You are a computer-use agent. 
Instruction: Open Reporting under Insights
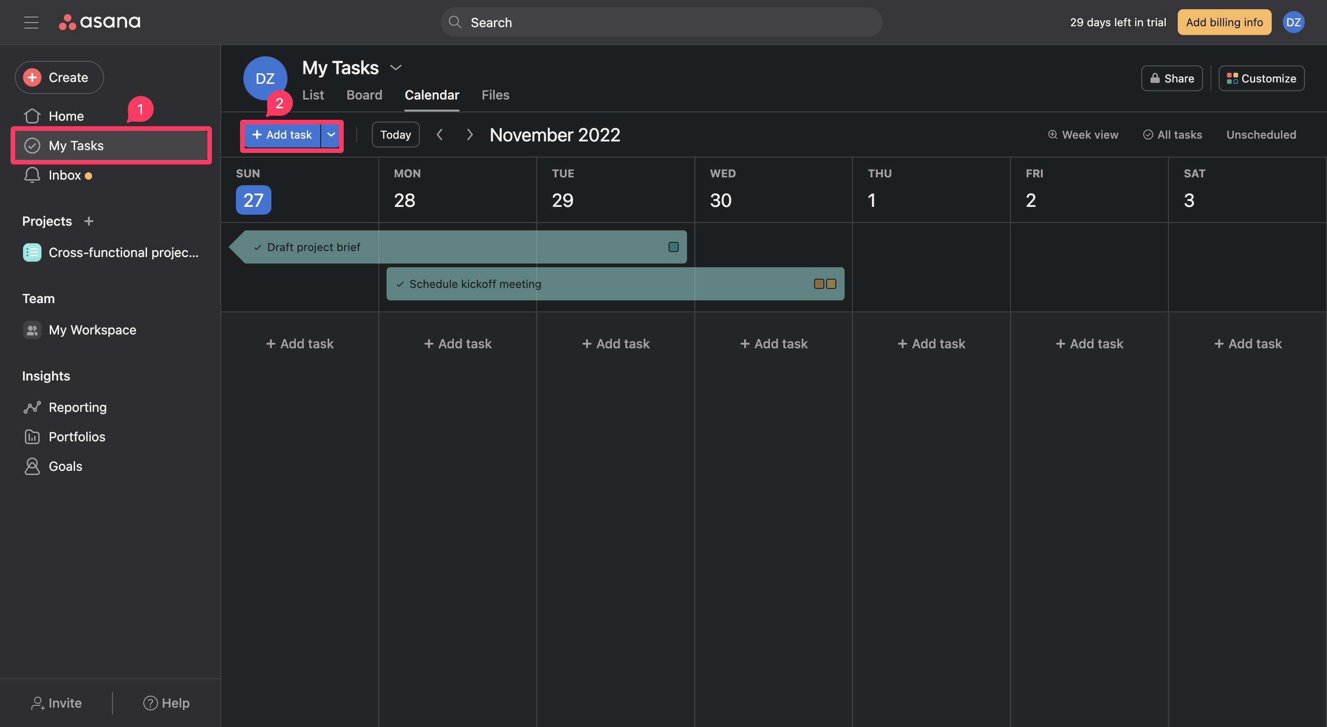click(x=77, y=407)
